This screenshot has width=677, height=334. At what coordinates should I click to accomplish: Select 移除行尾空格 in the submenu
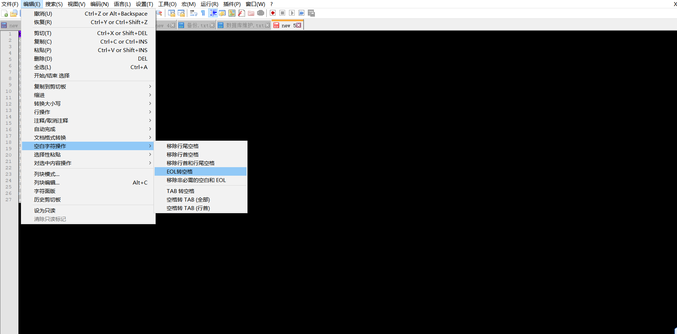[x=201, y=146]
